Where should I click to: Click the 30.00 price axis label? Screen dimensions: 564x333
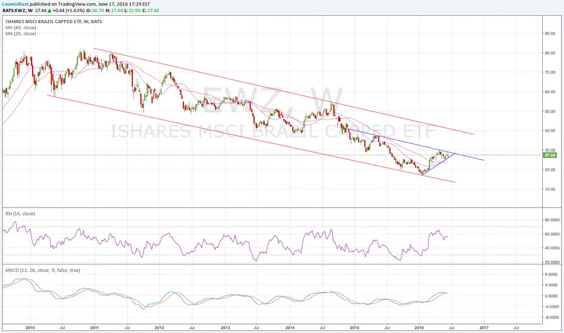(550, 150)
